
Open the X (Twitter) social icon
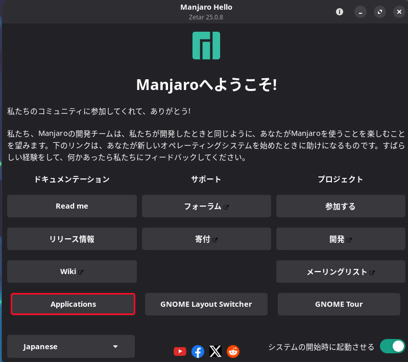tap(215, 351)
